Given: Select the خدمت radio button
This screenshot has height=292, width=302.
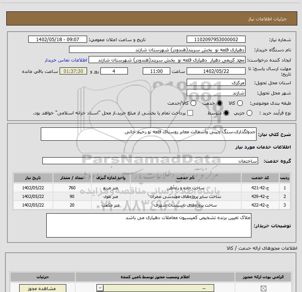Looking at the screenshot, I should pyautogui.click(x=220, y=103).
